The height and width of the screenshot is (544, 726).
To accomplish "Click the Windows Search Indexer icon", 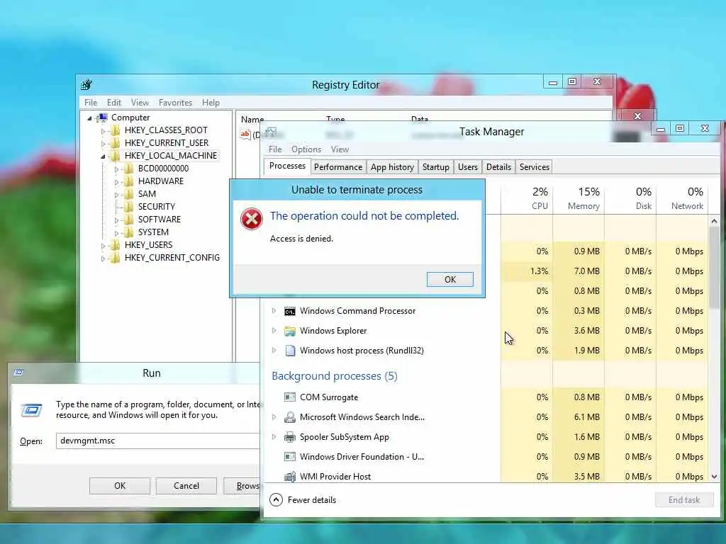I will 290,417.
